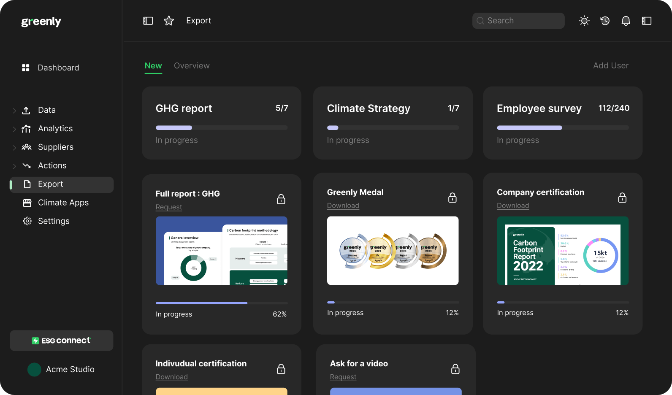This screenshot has height=395, width=672.
Task: Star the Export page as favorite
Action: pyautogui.click(x=169, y=21)
